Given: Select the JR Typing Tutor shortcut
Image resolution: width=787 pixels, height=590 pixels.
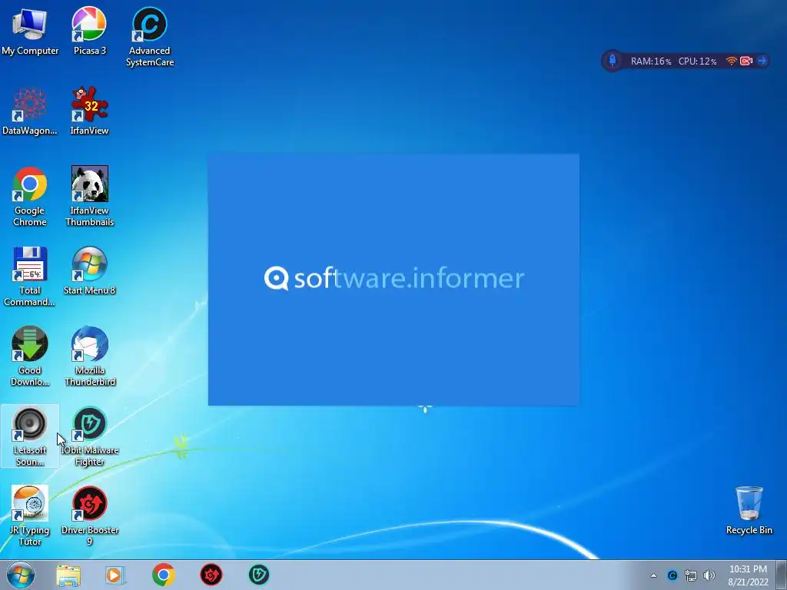Looking at the screenshot, I should pos(30,515).
